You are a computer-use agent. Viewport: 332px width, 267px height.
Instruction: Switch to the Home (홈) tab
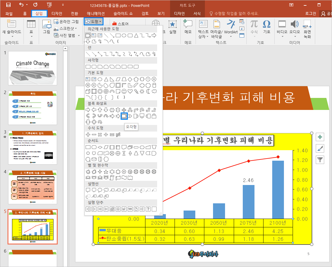point(25,14)
